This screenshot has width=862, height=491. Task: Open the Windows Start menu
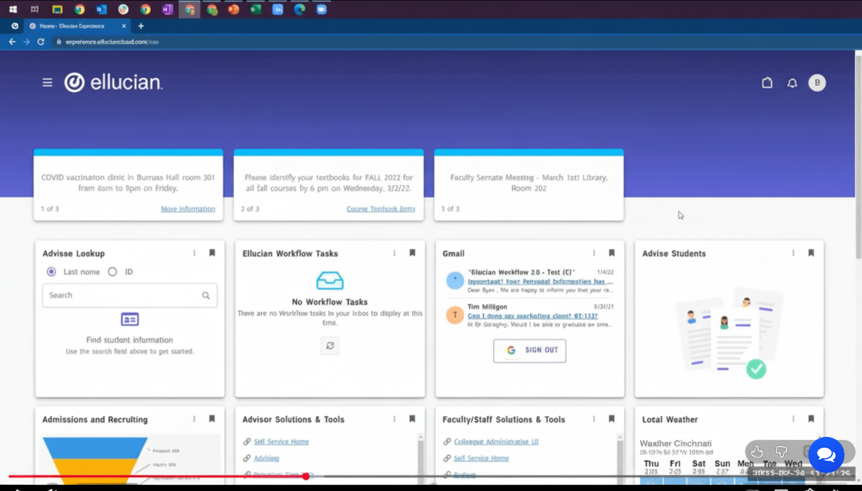click(13, 9)
